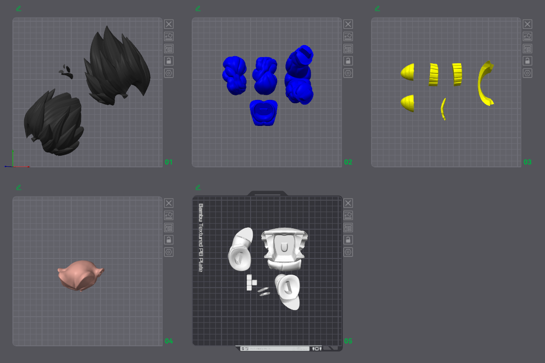Remove plate 03 with its X icon

[527, 24]
